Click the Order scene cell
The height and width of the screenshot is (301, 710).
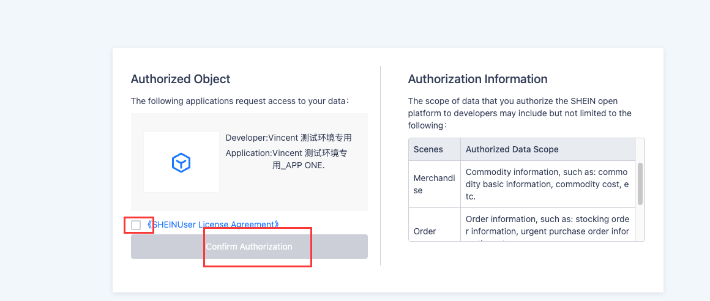[434, 225]
